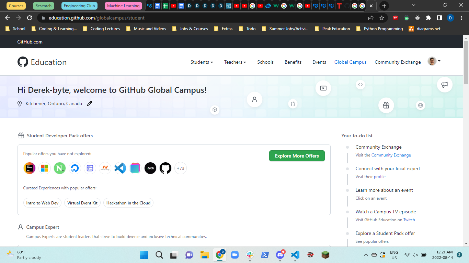The width and height of the screenshot is (469, 263).
Task: Open the Namecheap offer icon
Action: click(x=105, y=168)
